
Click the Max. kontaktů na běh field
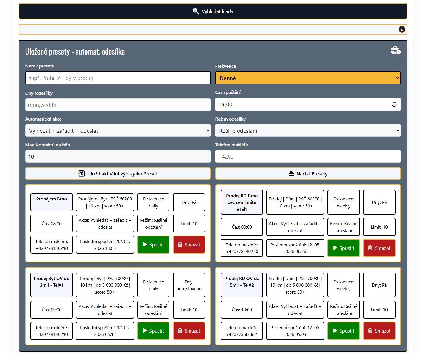point(118,157)
